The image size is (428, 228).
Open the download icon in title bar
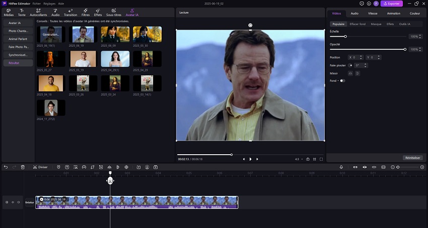(x=369, y=4)
